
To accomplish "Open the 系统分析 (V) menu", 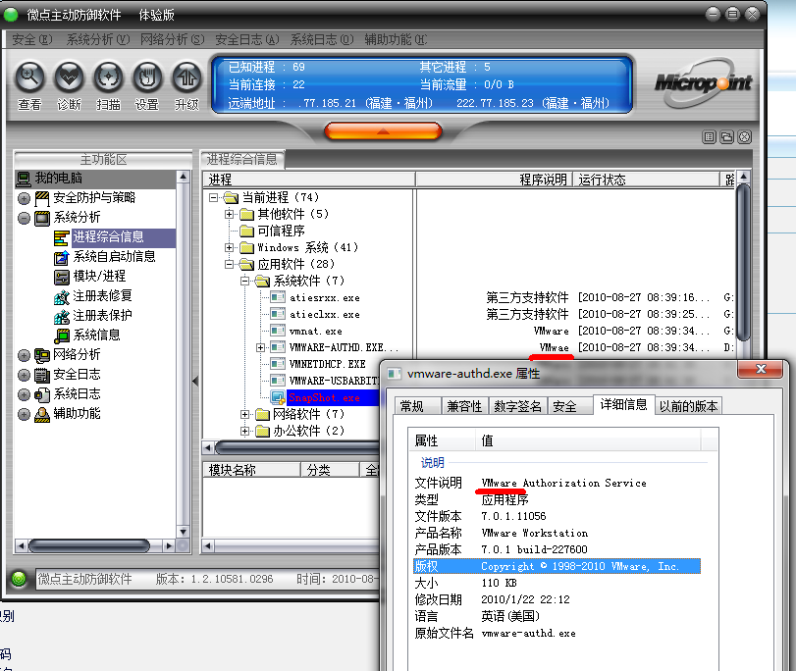I will tap(98, 39).
